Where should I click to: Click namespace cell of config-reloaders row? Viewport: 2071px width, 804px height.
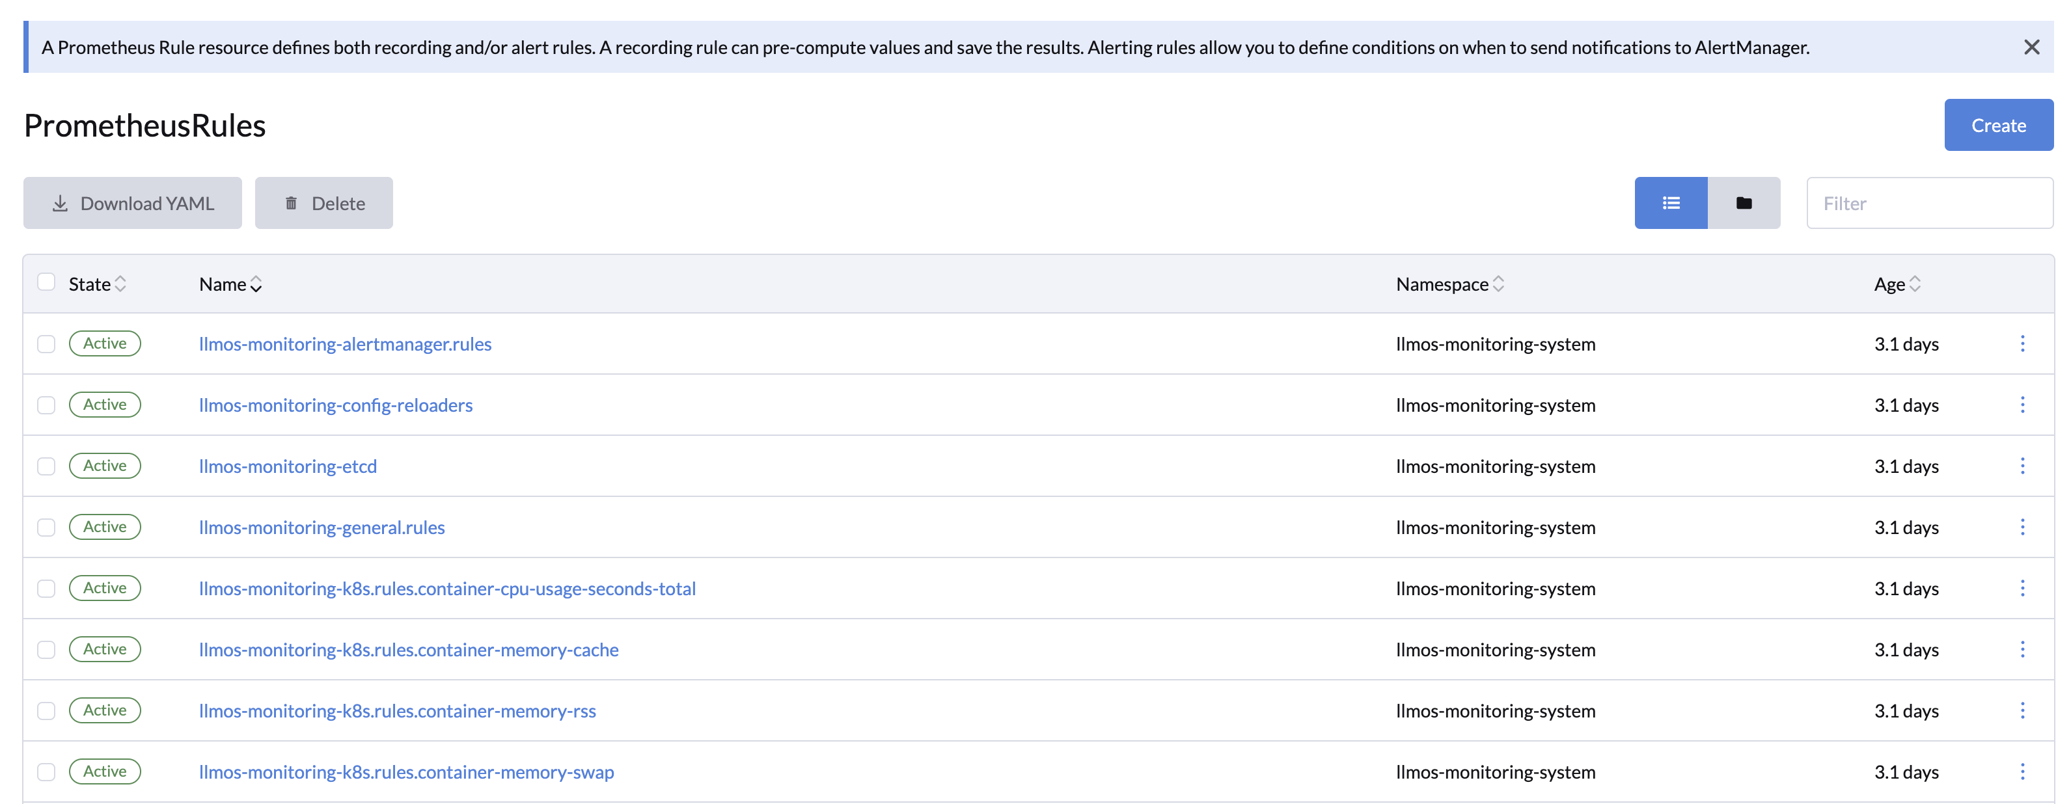(x=1496, y=405)
